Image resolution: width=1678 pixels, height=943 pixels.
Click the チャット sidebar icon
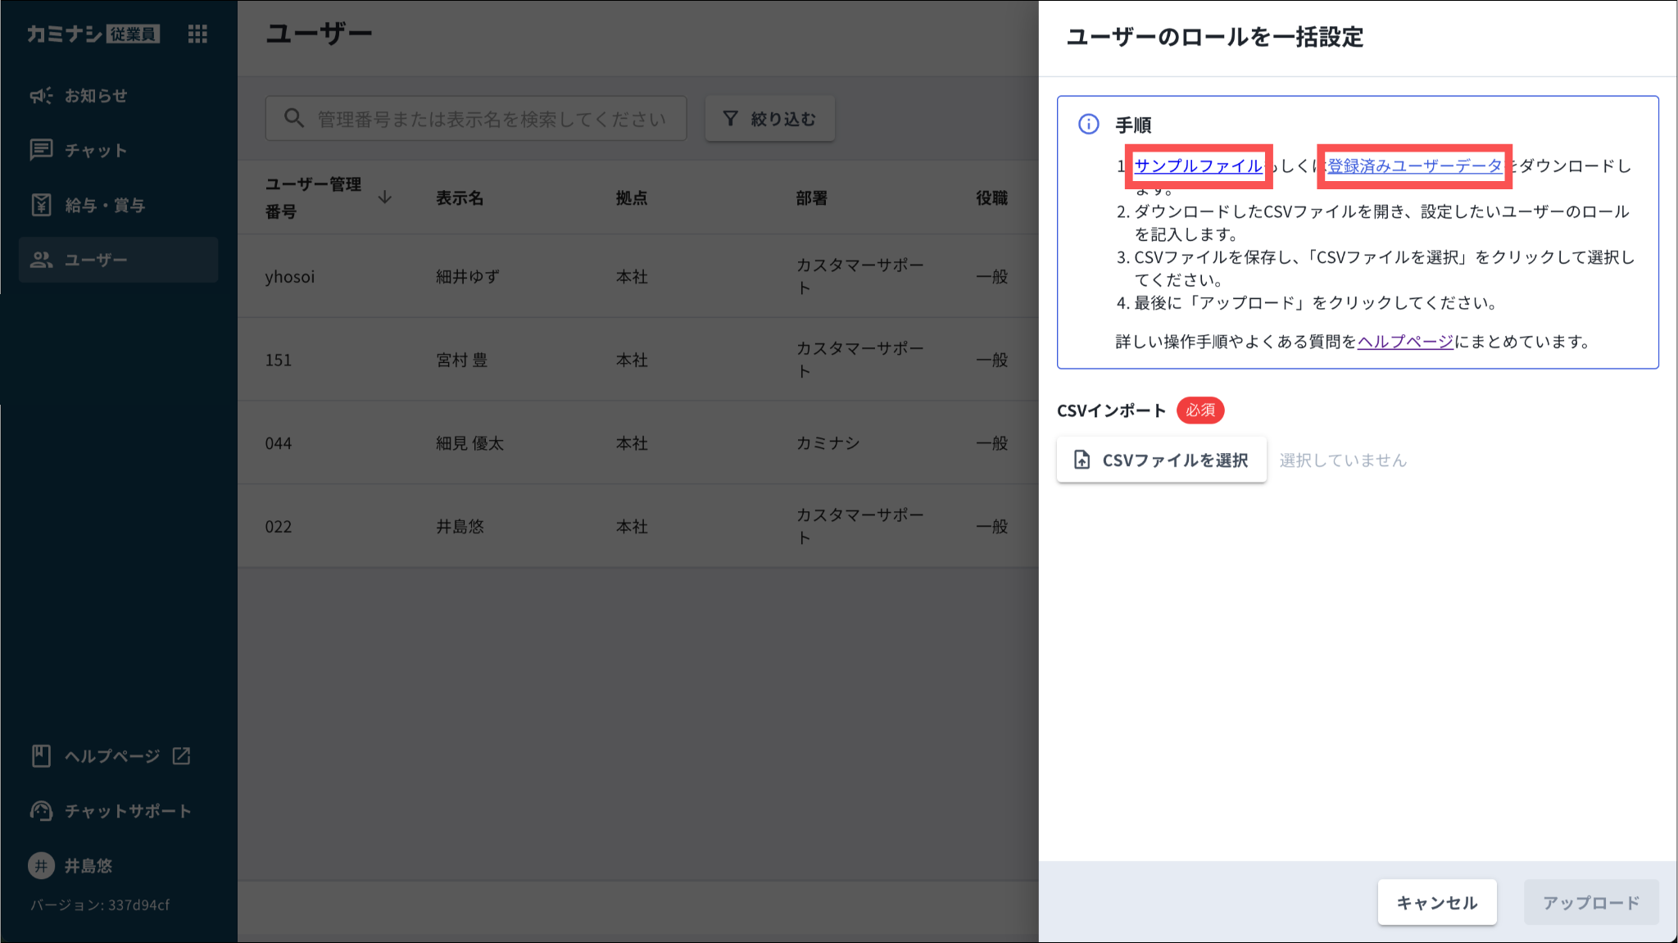(41, 150)
